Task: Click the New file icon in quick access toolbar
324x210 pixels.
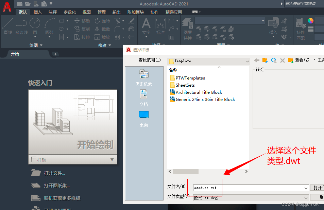Action: 20,3
